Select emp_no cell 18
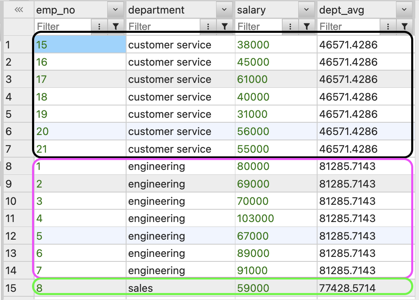The width and height of the screenshot is (419, 300). click(x=80, y=96)
